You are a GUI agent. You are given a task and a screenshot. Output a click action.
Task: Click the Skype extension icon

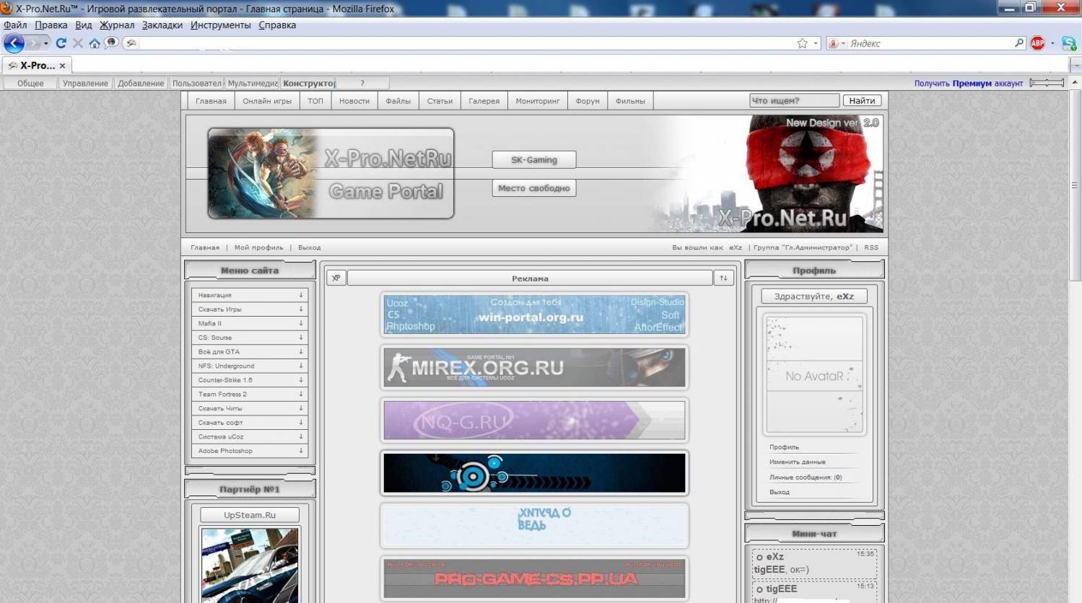[x=1068, y=43]
